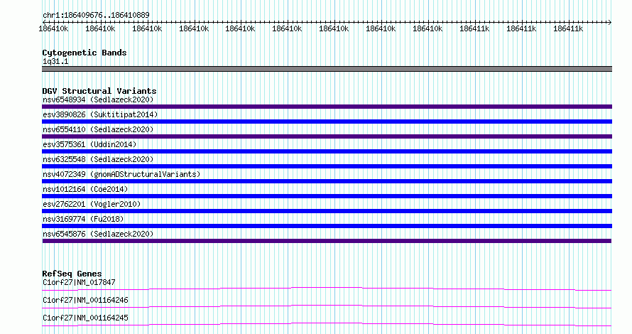Click the pink intron line of NM_001164246

coord(327,306)
